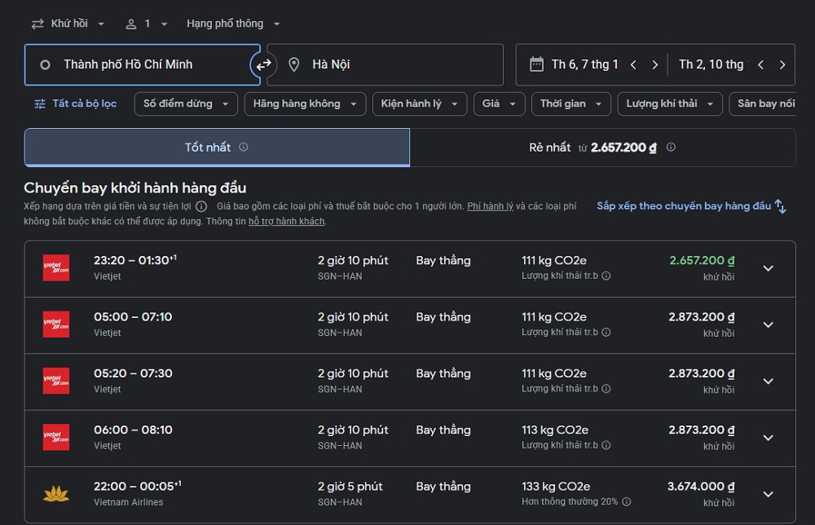
Task: Show info icon on 'Tốt nhất' tab
Action: pos(243,147)
